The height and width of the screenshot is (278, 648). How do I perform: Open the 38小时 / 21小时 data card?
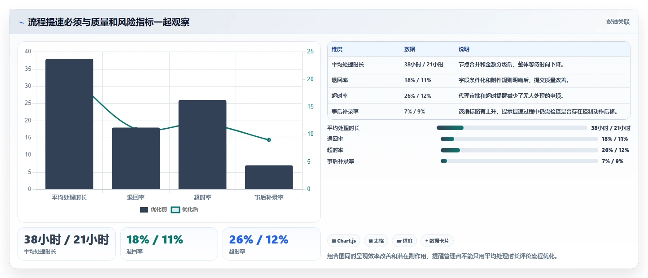[x=66, y=244]
